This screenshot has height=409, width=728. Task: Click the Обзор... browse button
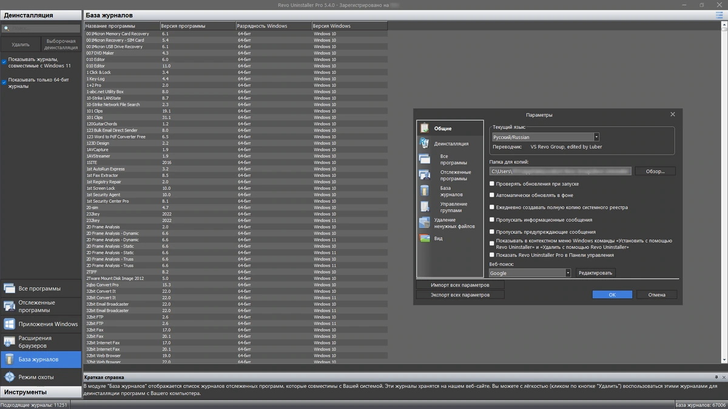pyautogui.click(x=655, y=171)
